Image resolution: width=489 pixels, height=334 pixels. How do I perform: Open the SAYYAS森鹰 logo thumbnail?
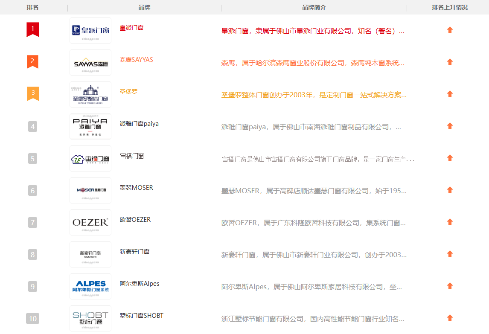click(90, 62)
